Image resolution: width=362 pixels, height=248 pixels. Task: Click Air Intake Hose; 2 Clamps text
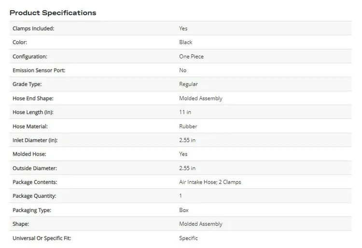tap(210, 182)
